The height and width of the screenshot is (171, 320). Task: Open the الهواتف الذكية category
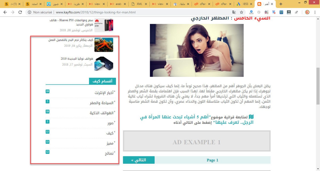[x=102, y=113]
